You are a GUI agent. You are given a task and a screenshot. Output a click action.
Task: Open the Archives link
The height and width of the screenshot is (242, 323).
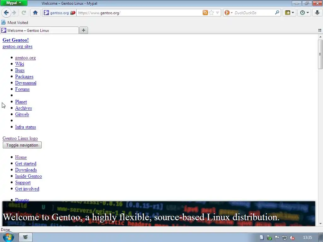(x=23, y=108)
